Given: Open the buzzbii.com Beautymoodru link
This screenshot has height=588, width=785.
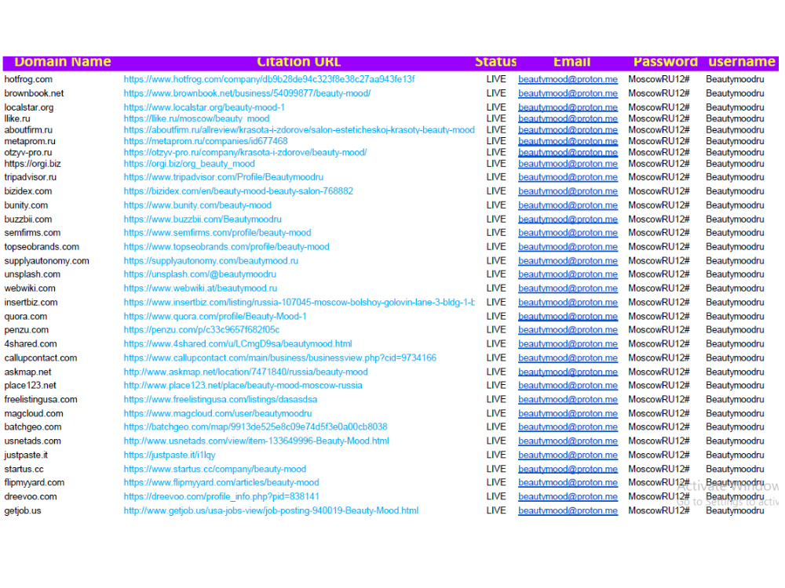Looking at the screenshot, I should [203, 219].
